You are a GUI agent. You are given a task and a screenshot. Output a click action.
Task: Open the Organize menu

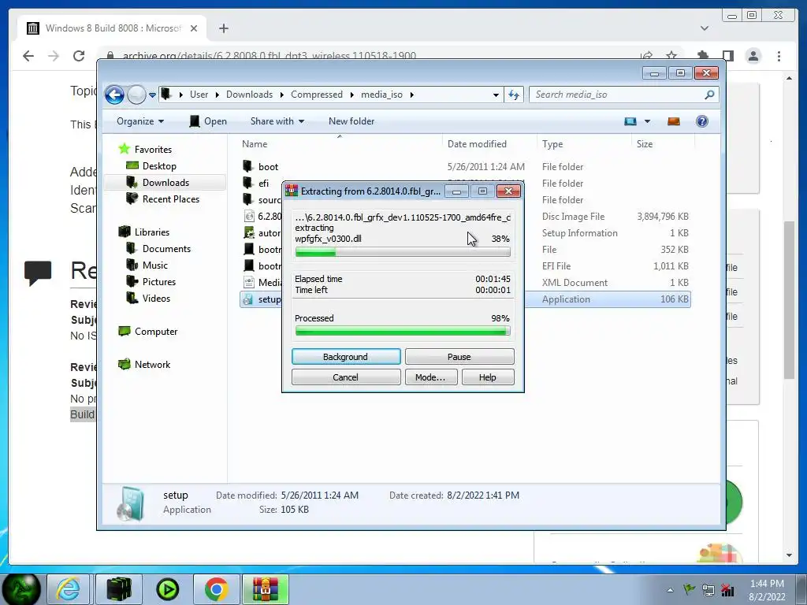click(140, 121)
